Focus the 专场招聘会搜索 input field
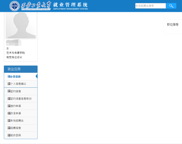The image size is (182, 144). (150, 6)
